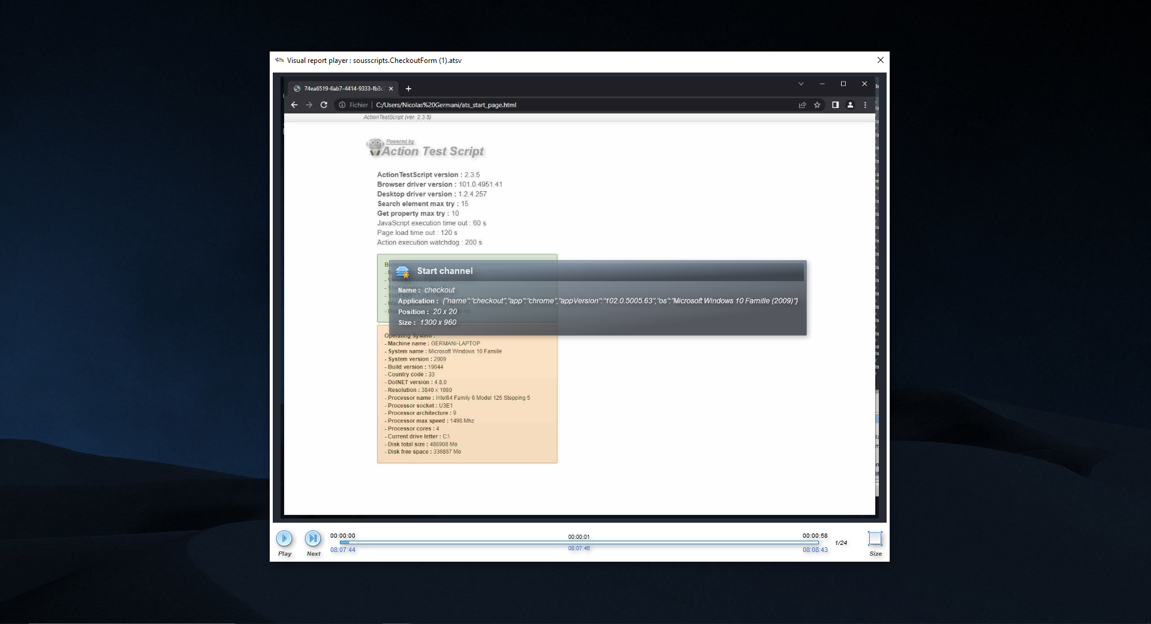Click the Size icon in the player
Image resolution: width=1151 pixels, height=624 pixels.
(x=875, y=538)
